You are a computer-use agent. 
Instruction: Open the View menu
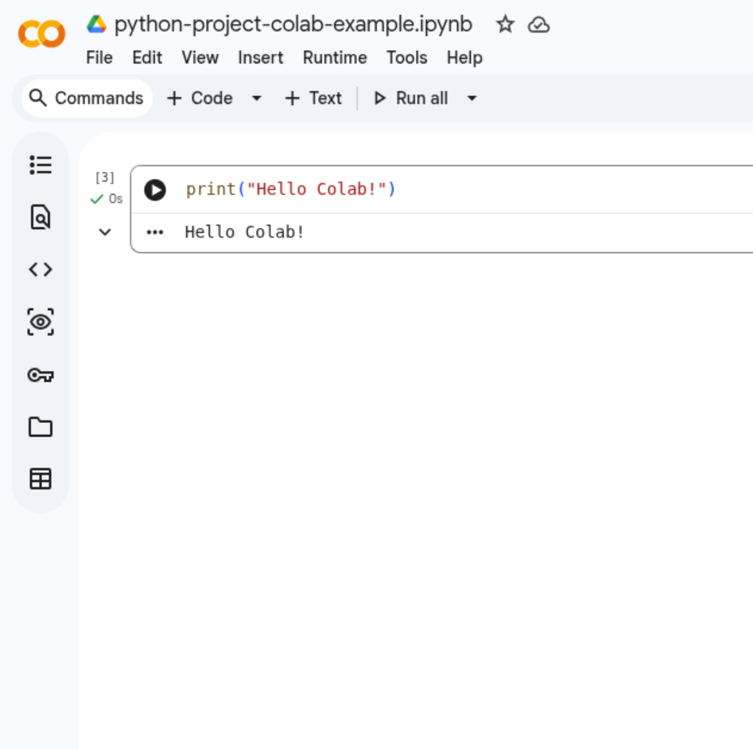pos(200,57)
